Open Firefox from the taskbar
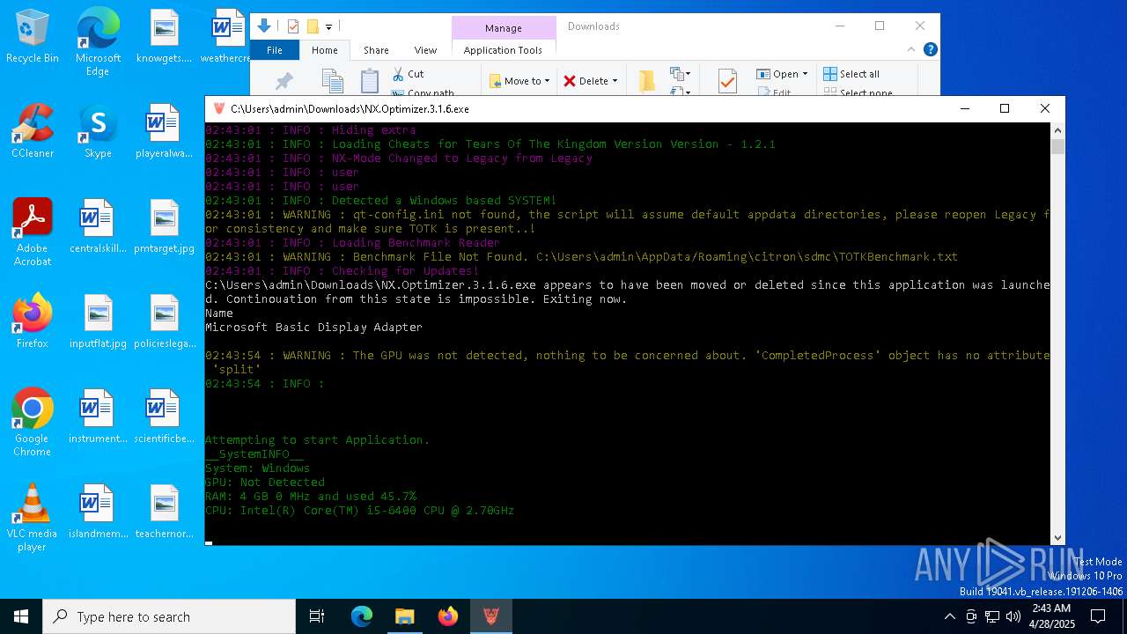The width and height of the screenshot is (1127, 634). point(447,616)
